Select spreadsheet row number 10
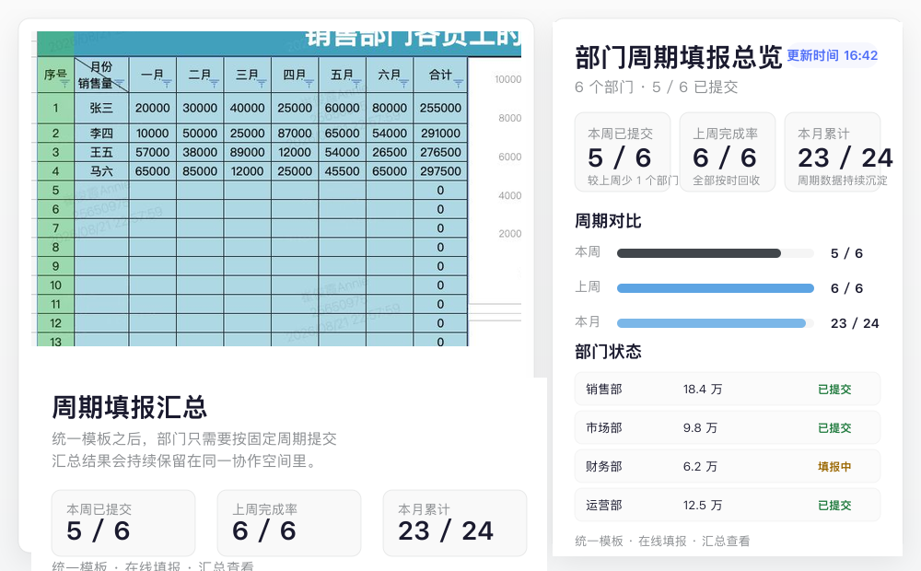 click(x=56, y=285)
